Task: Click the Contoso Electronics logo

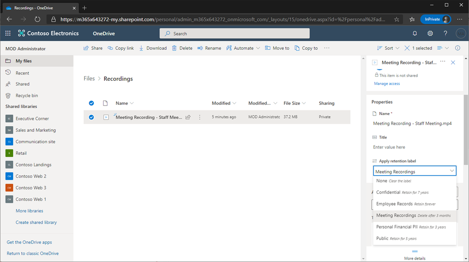Action: tap(48, 33)
